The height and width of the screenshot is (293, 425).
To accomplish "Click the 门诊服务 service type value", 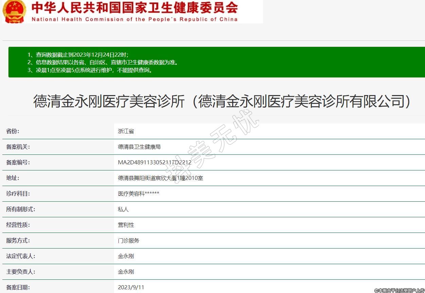I will 128,240.
